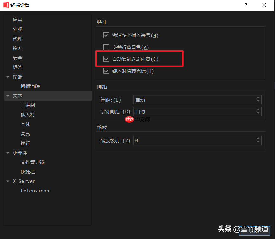Click the help question mark button
Viewport: 275px width, 239px height.
[246, 5]
